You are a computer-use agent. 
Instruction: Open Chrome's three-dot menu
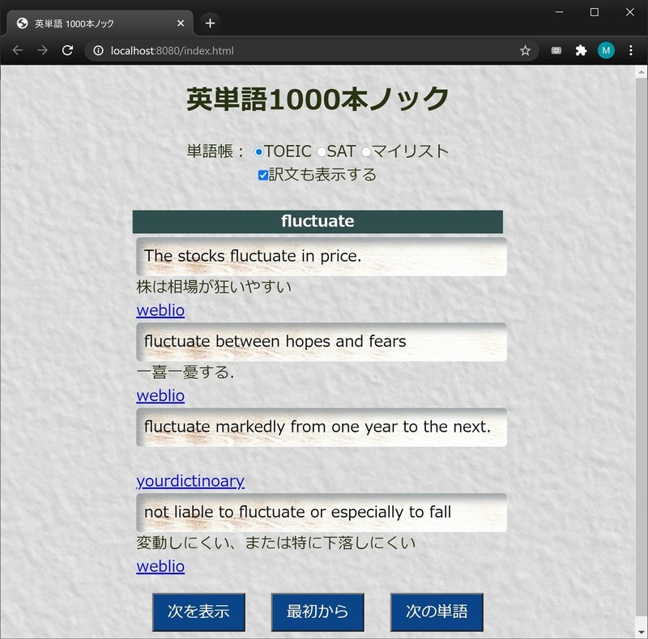pyautogui.click(x=631, y=50)
